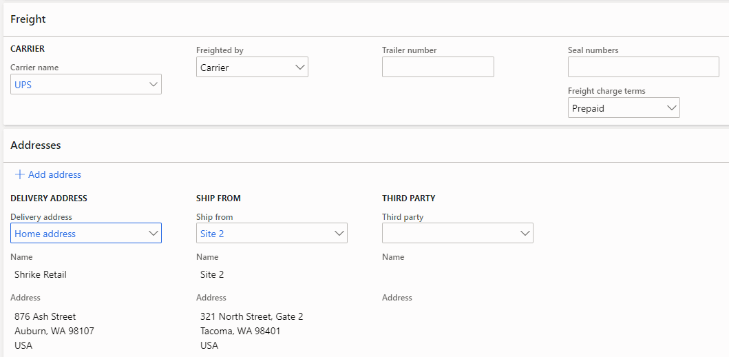Select the delivery address text 876 Ash Street
This screenshot has width=729, height=357.
coord(45,316)
